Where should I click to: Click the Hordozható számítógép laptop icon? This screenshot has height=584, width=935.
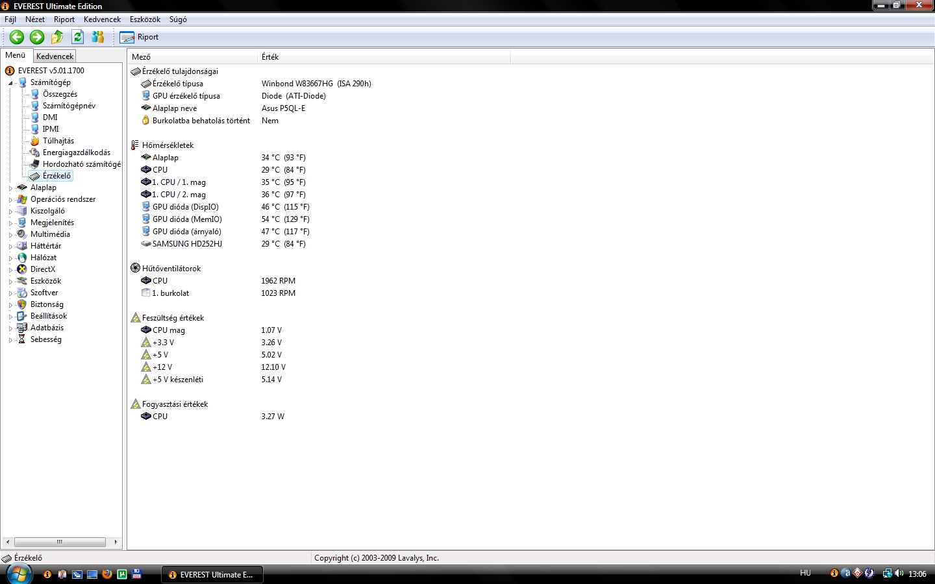35,164
